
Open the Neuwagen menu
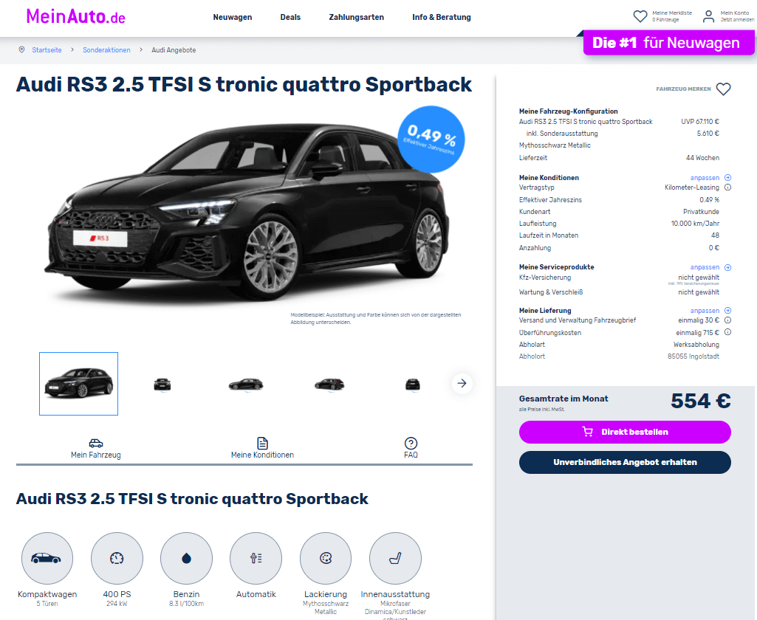tap(232, 17)
